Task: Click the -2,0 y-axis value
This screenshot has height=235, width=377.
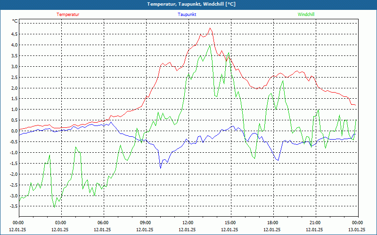Action: coord(14,174)
